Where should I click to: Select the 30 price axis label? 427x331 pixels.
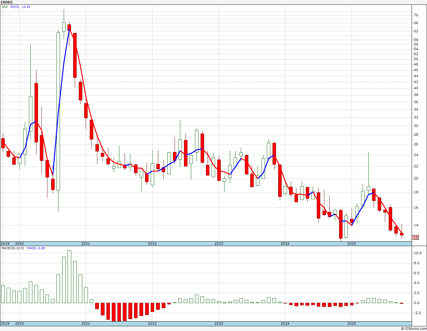(x=416, y=126)
